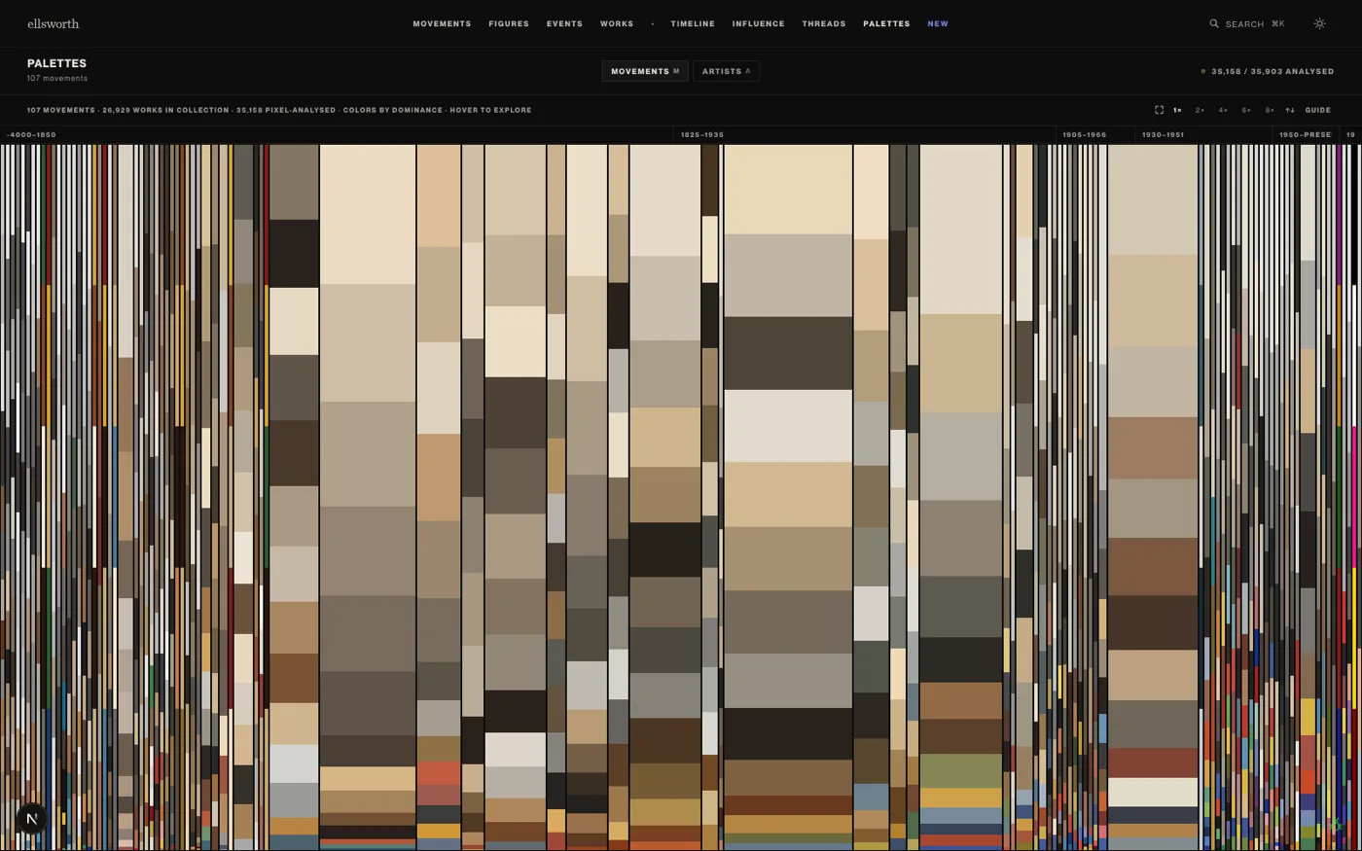1362x851 pixels.
Task: Go to Threads in the navigation
Action: click(824, 23)
